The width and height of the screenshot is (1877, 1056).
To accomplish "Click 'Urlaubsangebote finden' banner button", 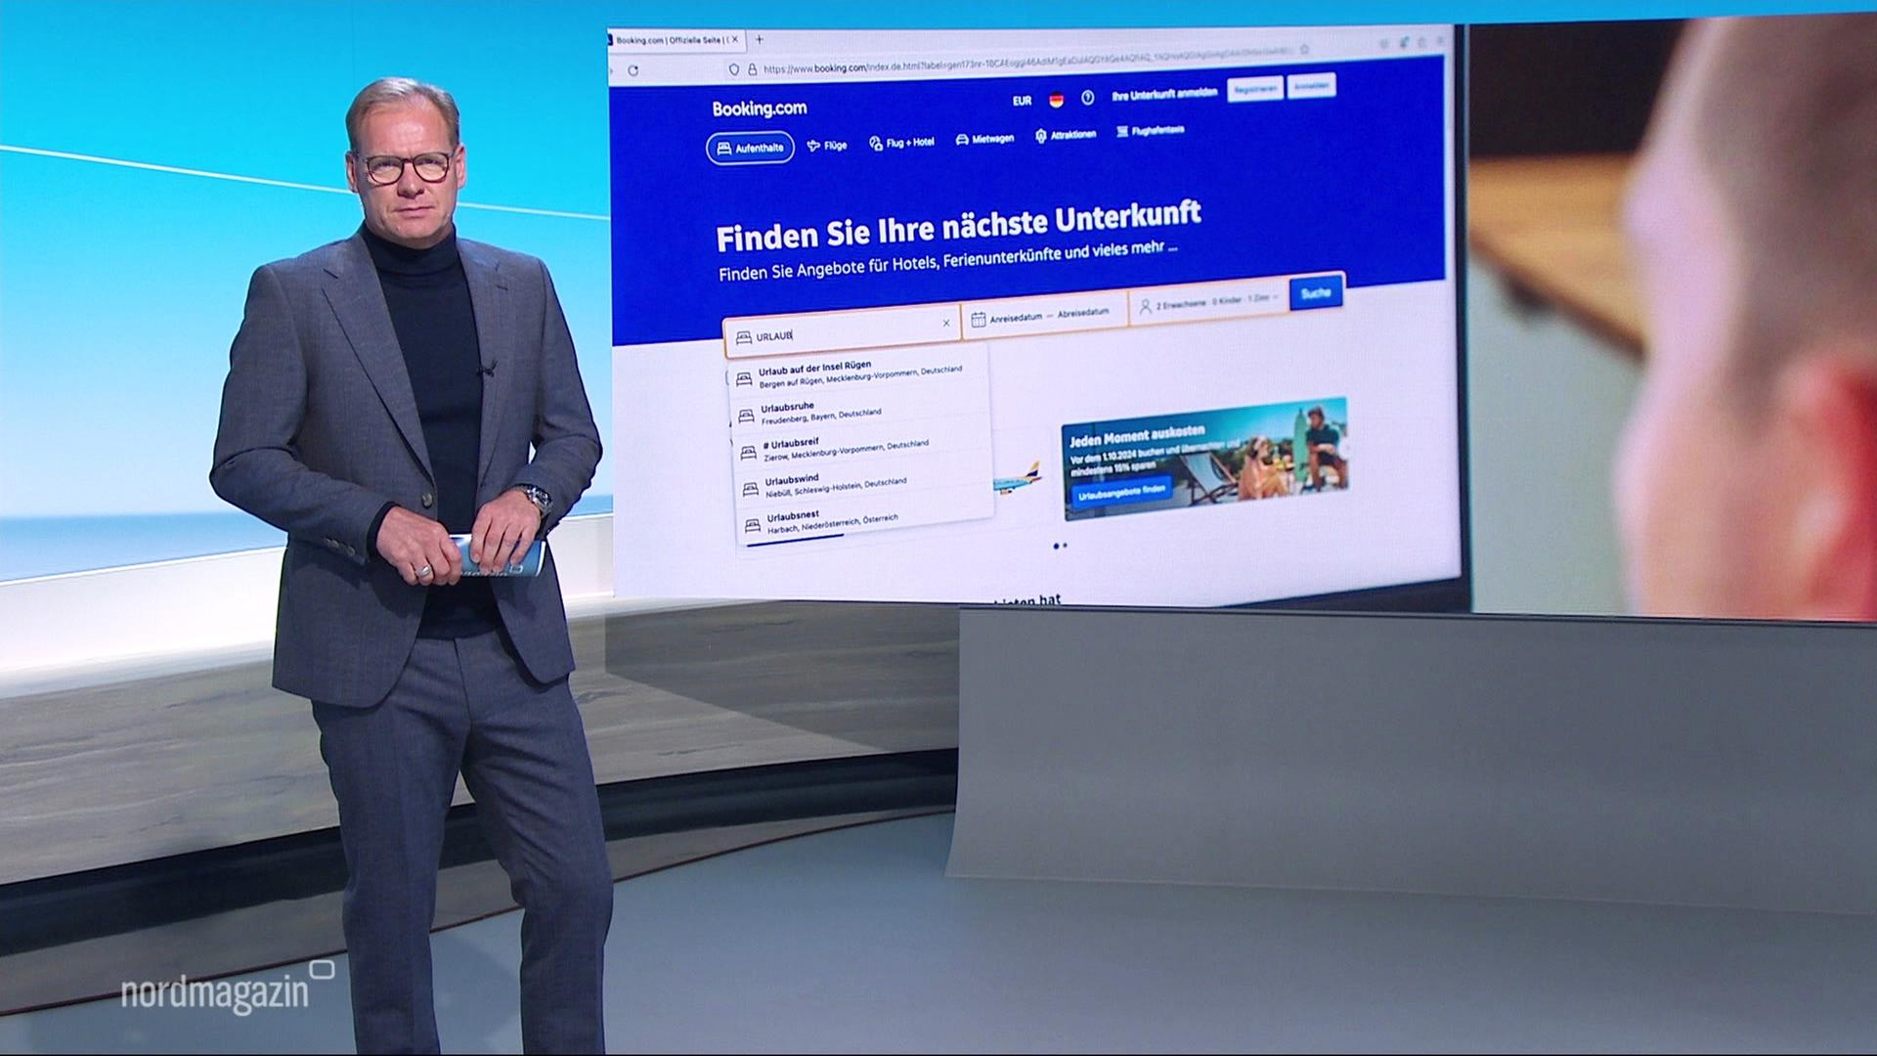I will 1122,494.
